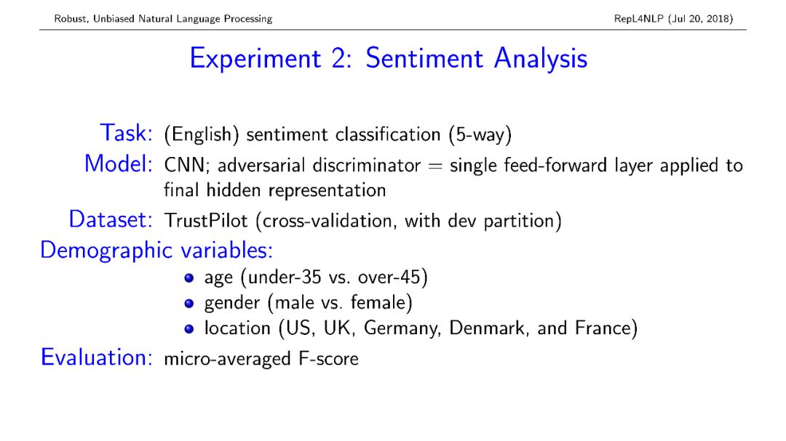Click the text age (under-35 vs. over-45)
This screenshot has width=786, height=441.
click(316, 278)
